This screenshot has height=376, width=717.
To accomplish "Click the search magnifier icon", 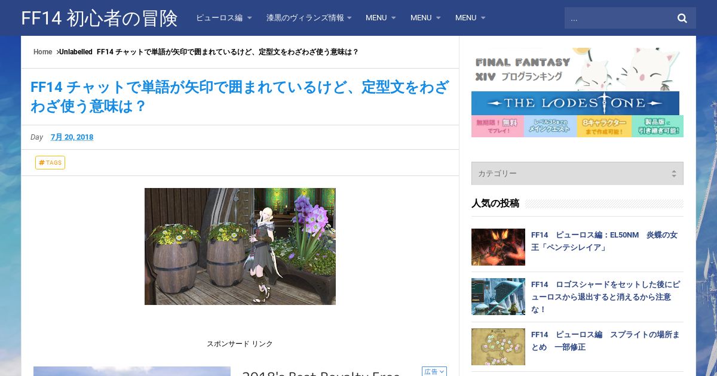I will coord(682,18).
